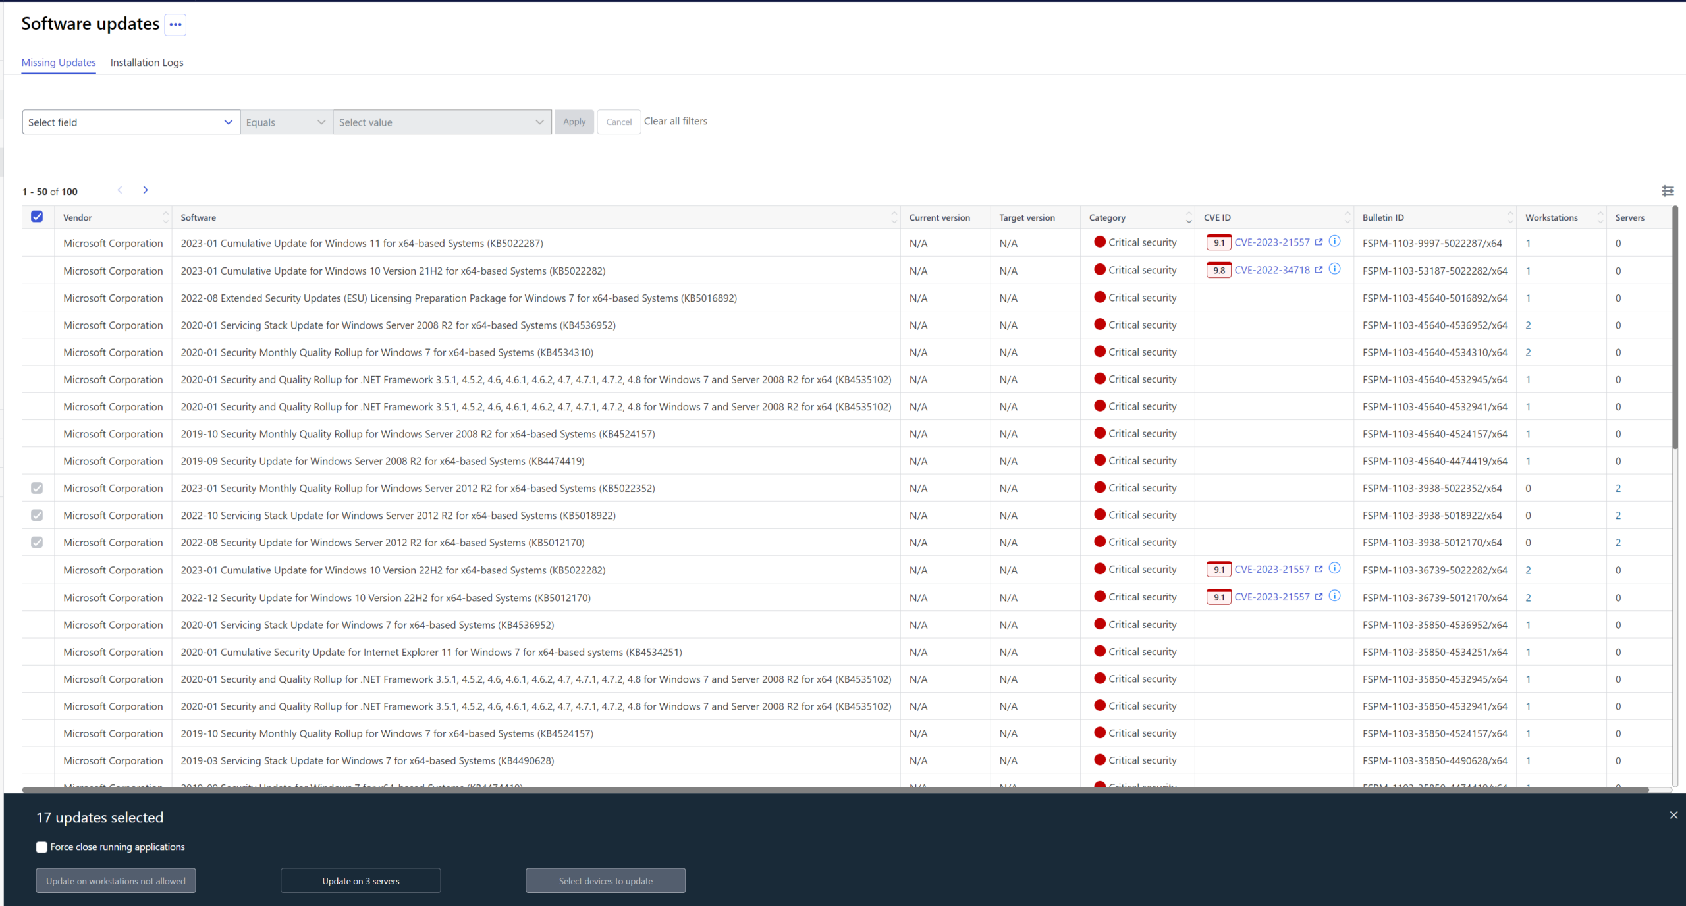Viewport: 1686px width, 906px height.
Task: Sort by Workstations column arrows
Action: click(1600, 217)
